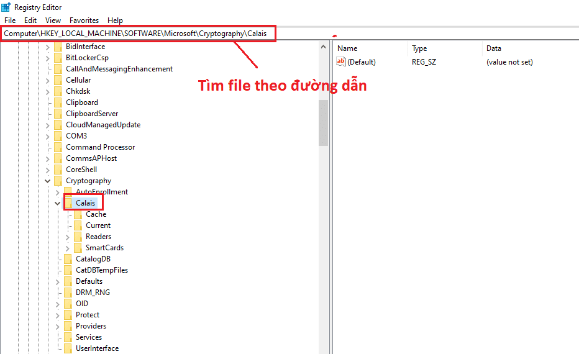Select the Cryptography folder icon
579x354 pixels.
click(58, 181)
